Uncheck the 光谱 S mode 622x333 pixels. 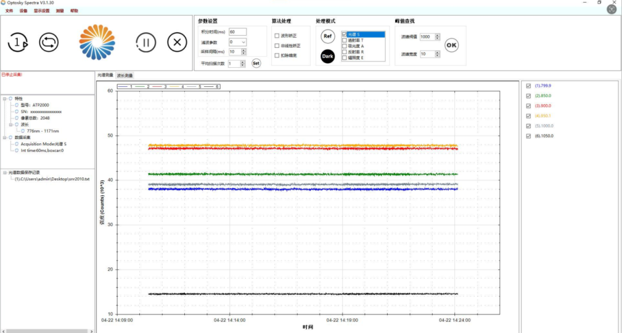coord(344,35)
